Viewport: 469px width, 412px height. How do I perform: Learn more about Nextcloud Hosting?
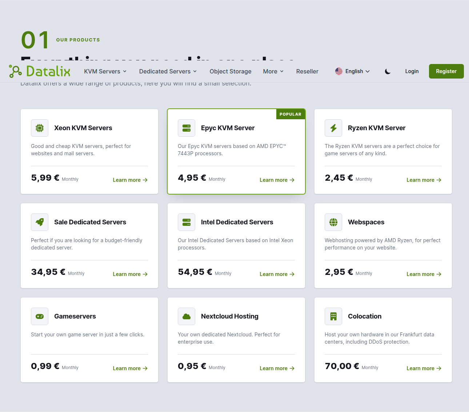pyautogui.click(x=277, y=368)
